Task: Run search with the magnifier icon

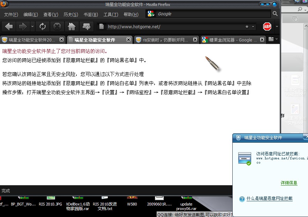Action: tap(275, 14)
